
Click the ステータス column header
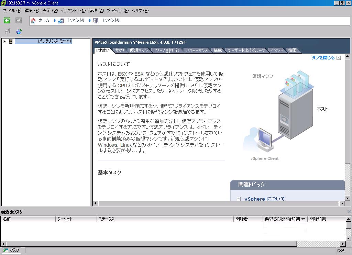165,219
